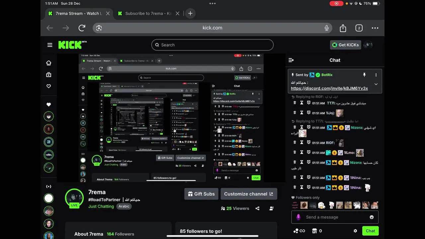
Task: Click the browser forward arrow
Action: [x=66, y=28]
